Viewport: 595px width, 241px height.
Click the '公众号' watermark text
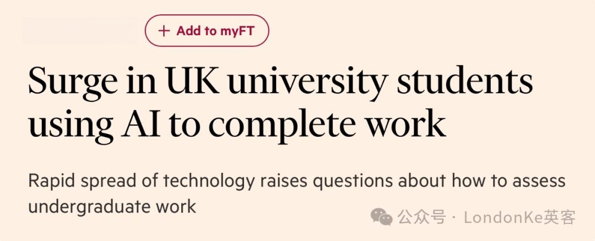pos(421,217)
